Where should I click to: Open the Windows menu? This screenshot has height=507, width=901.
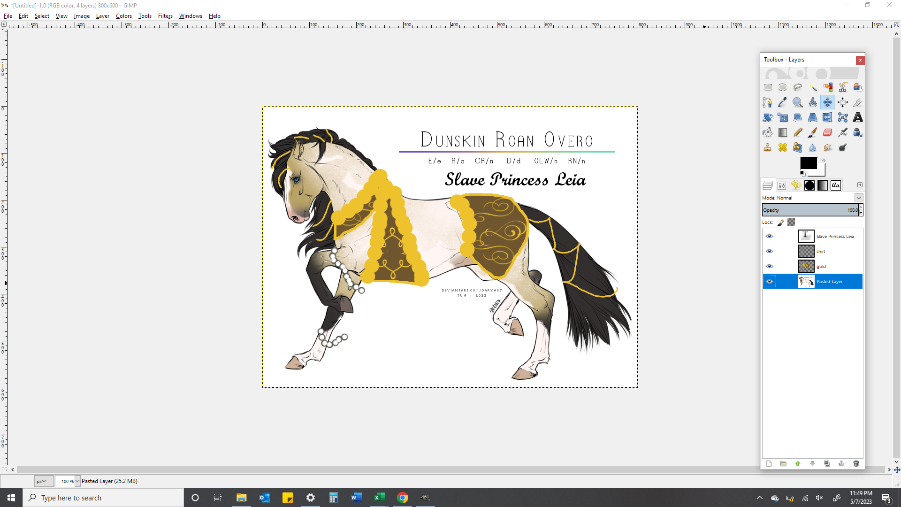(x=191, y=16)
